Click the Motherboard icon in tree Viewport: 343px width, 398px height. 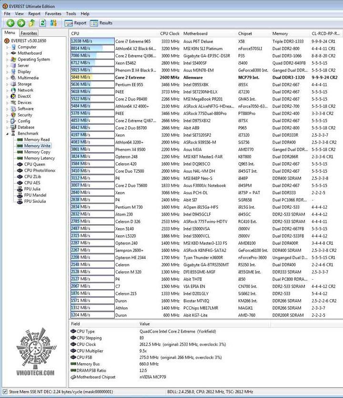tap(13, 53)
